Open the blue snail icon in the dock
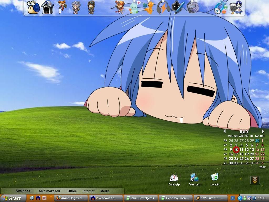269x202 pixels. [x=33, y=7]
